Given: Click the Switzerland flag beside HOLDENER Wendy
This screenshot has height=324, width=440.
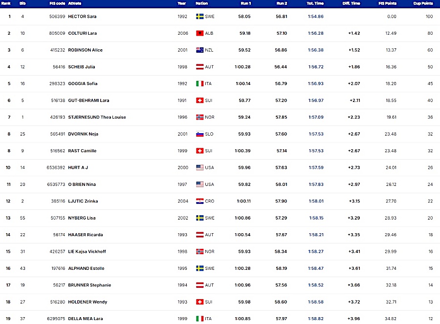Looking at the screenshot, I should pyautogui.click(x=200, y=302).
